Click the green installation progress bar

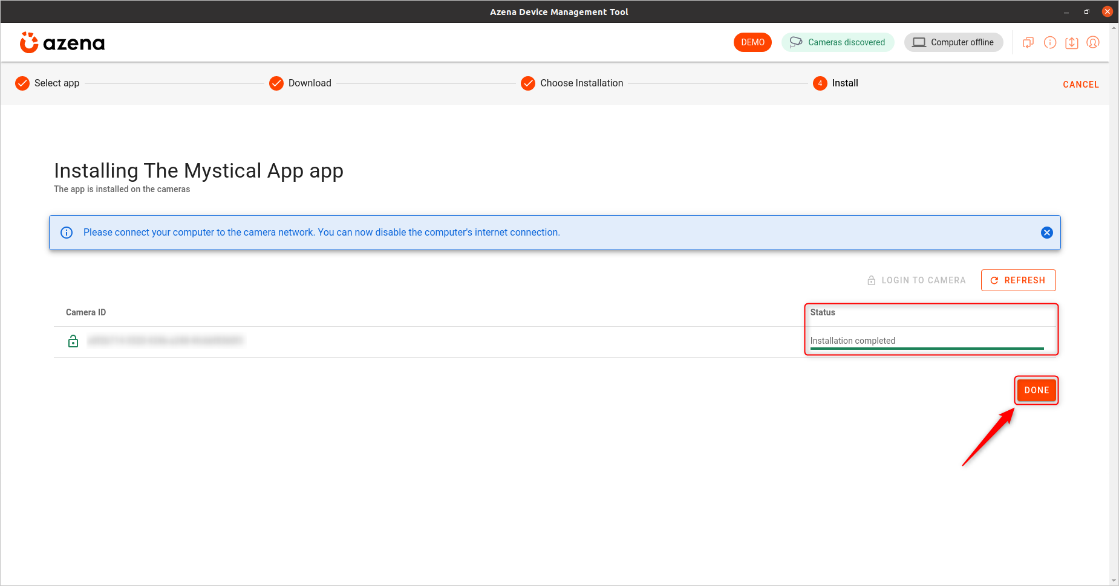click(927, 349)
